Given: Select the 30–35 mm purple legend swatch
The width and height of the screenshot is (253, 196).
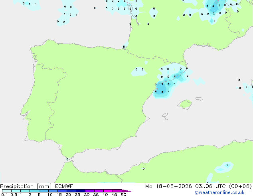Looking at the screenshot, I should [89, 191].
